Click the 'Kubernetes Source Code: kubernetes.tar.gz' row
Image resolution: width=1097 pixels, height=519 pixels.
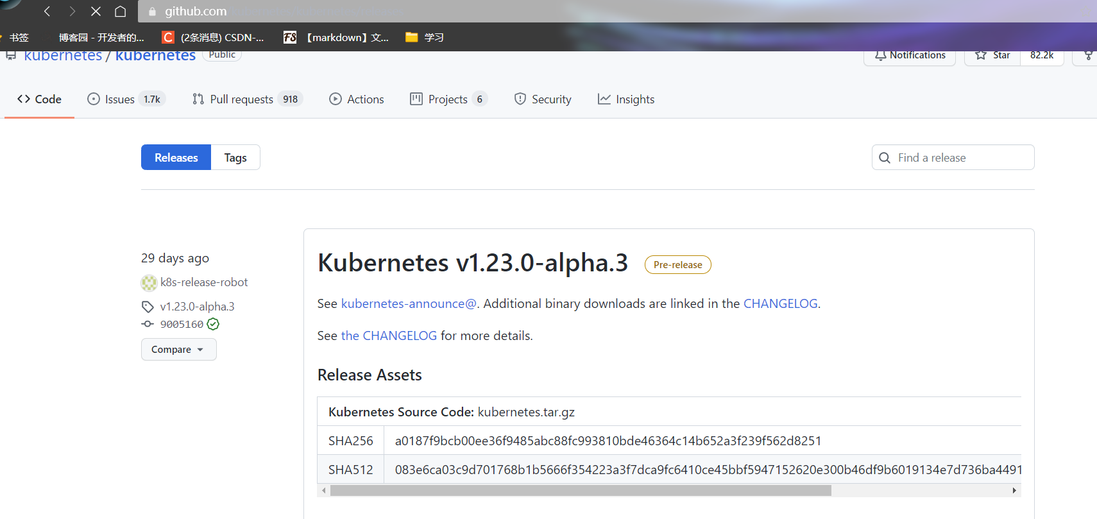[669, 412]
